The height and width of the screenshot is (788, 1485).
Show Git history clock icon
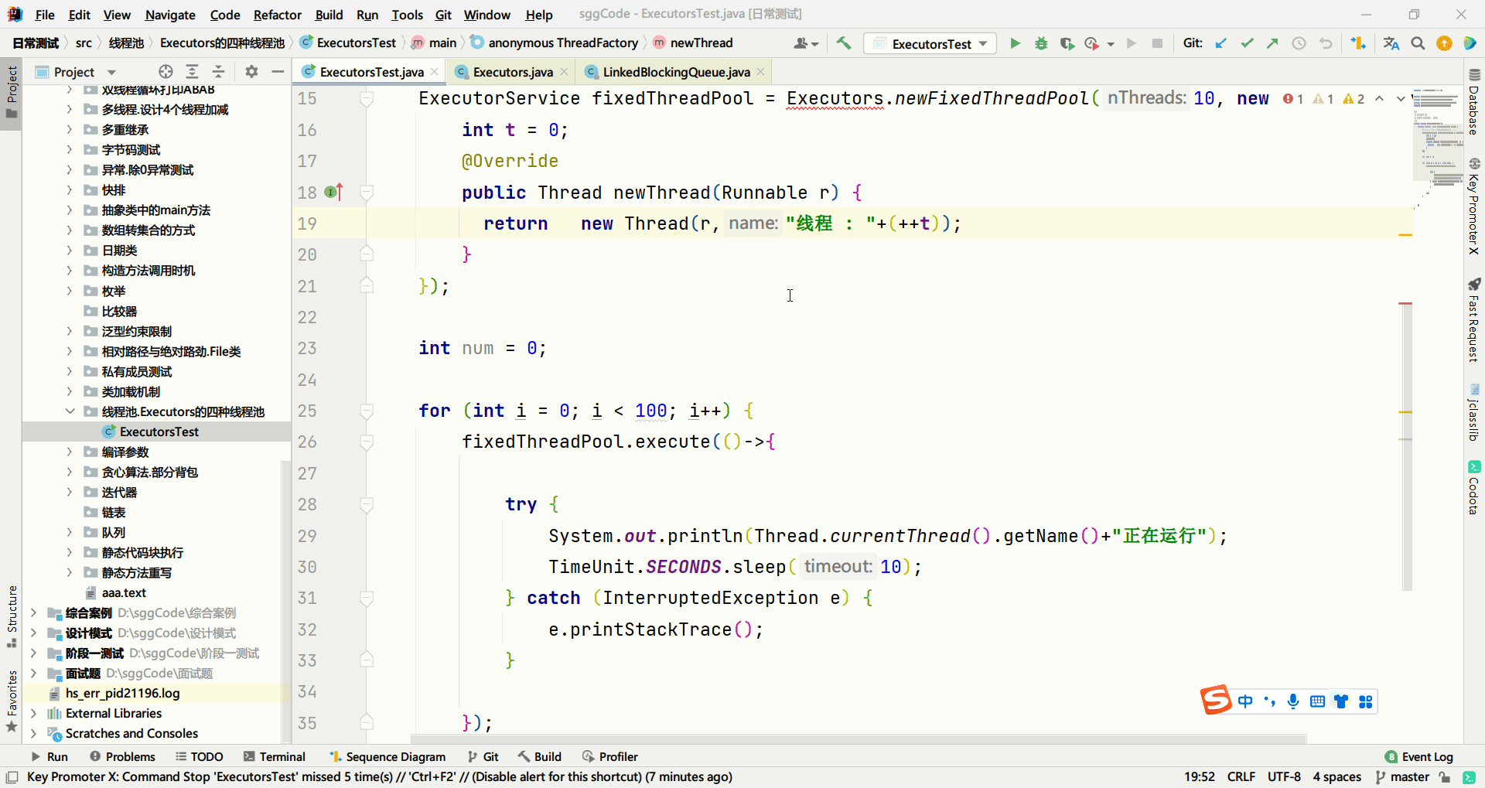(x=1299, y=43)
